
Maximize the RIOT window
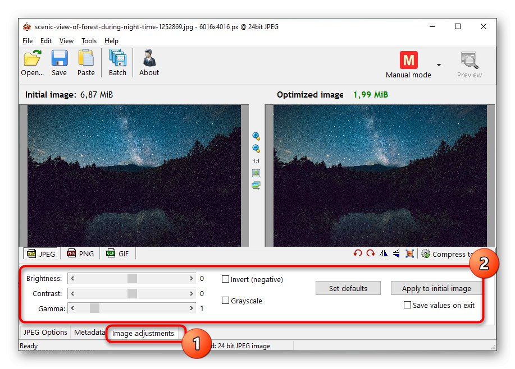pos(458,26)
